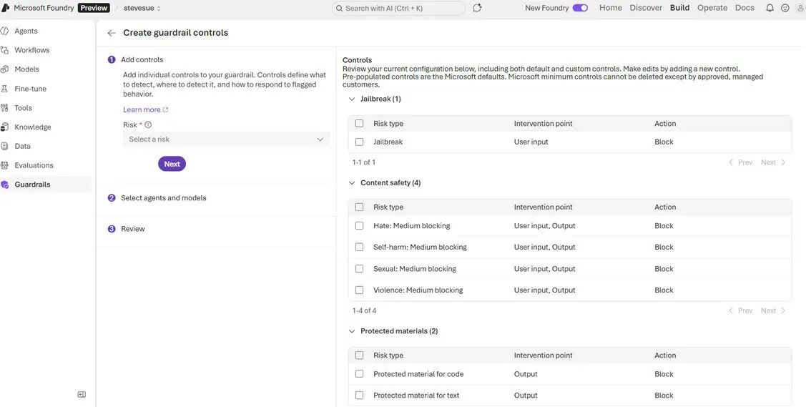
Task: Click Prev under the Jailbreak table
Action: point(740,162)
